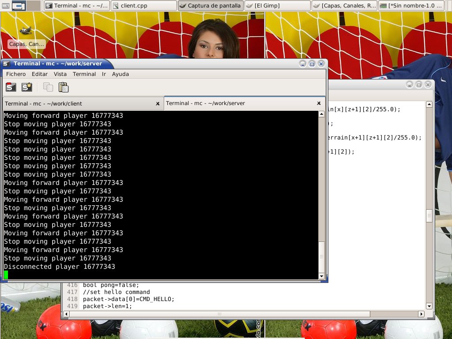Screen dimensions: 452x339
Task: Click the green terminal cursor block
Action: pyautogui.click(x=6, y=275)
